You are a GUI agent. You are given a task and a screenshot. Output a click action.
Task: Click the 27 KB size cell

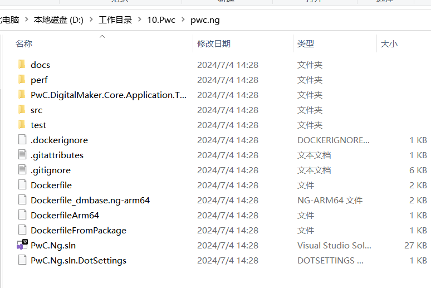[x=415, y=245]
